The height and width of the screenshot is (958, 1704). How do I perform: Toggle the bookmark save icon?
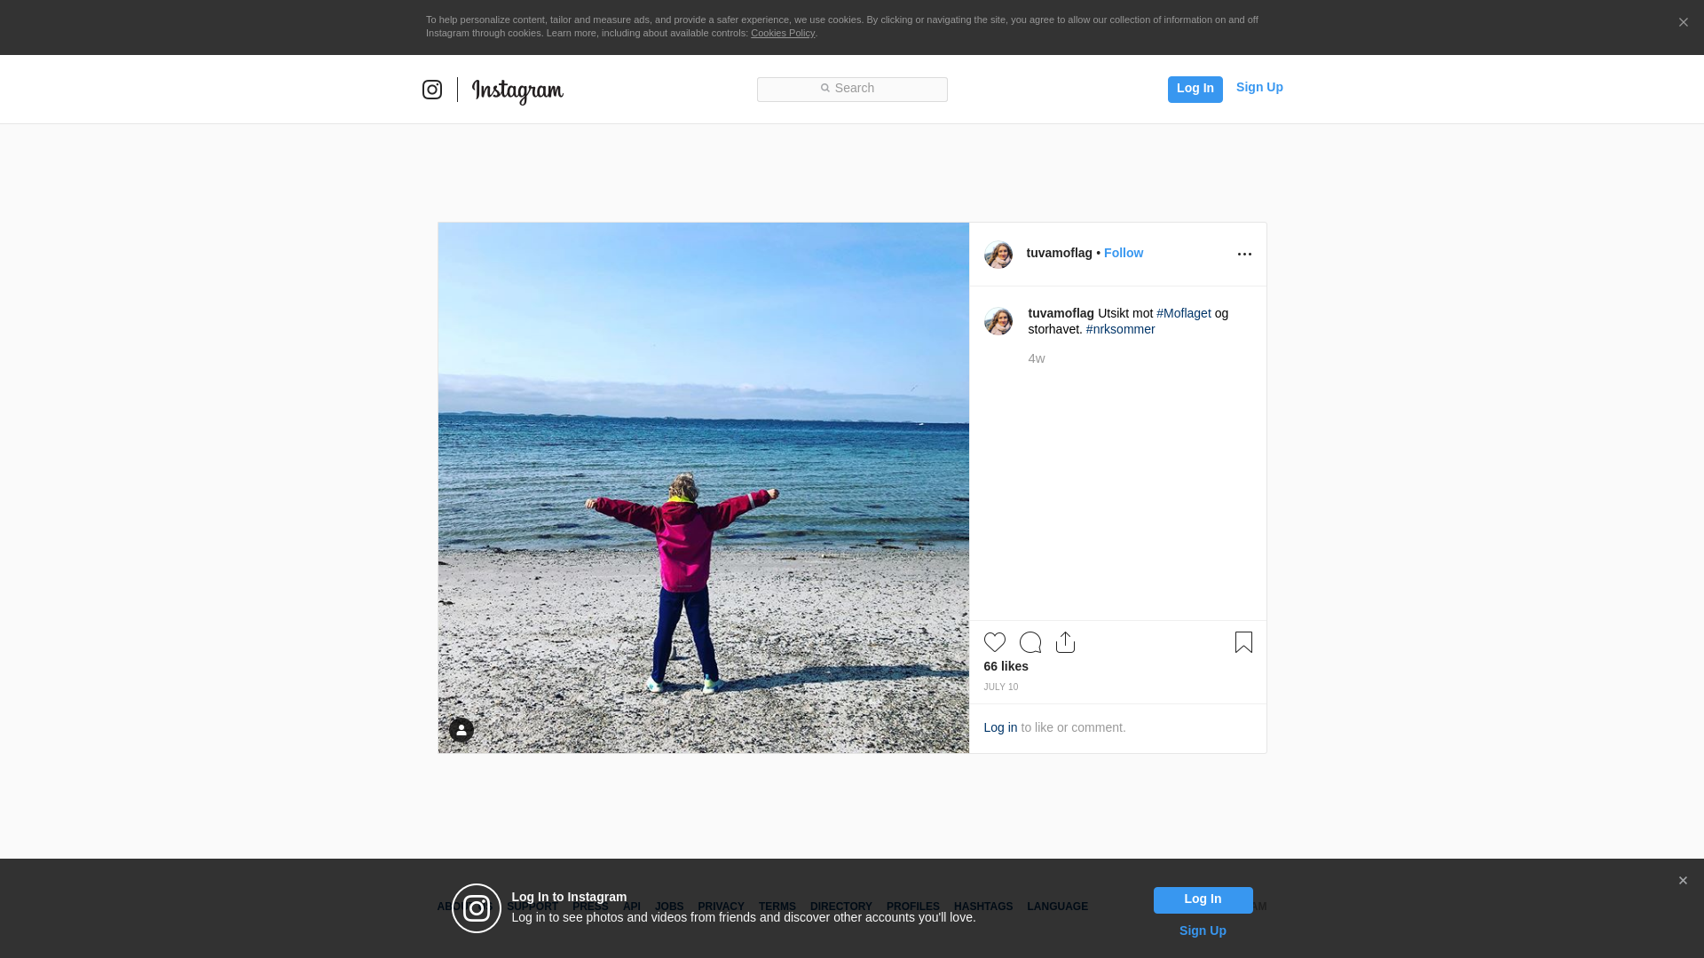tap(1243, 642)
